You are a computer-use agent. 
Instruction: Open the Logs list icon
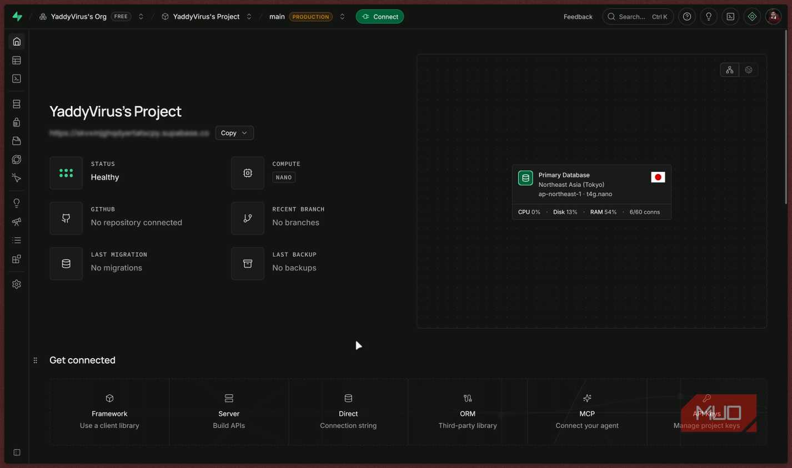pos(17,240)
